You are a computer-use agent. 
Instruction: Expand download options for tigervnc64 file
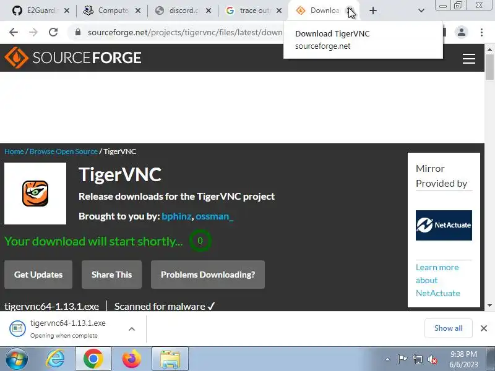click(132, 329)
